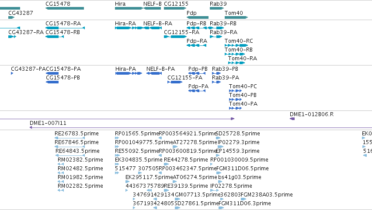Screen dimensions: 372x210
Task: Open the RE44278.5prime EST label
Action: tap(186, 160)
